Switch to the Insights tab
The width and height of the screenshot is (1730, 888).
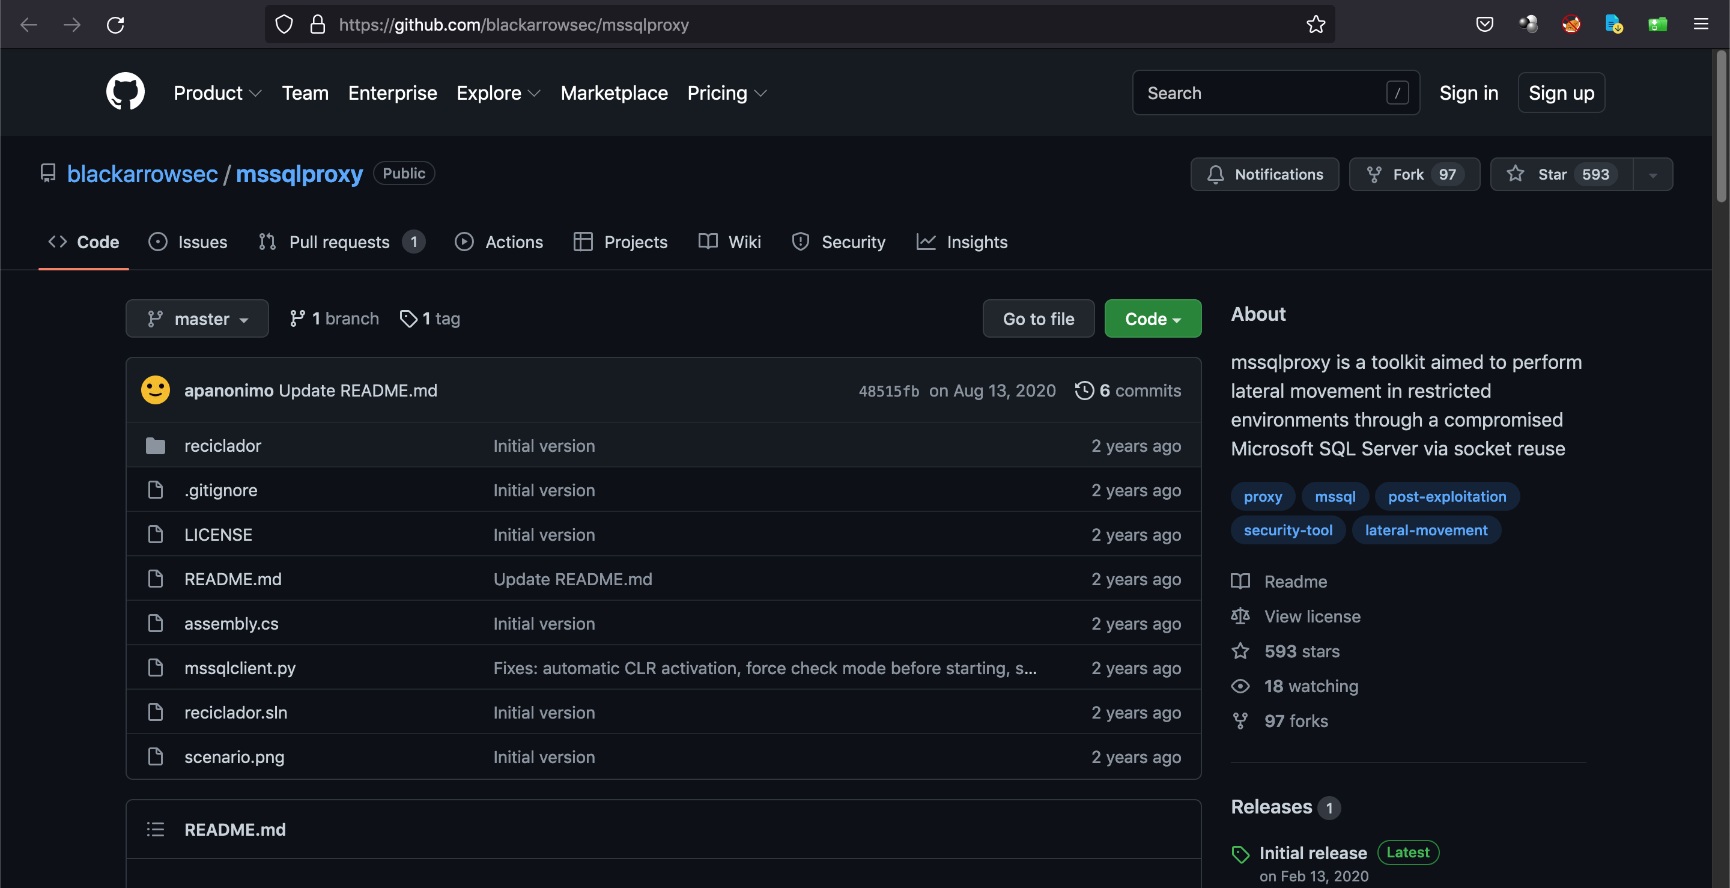click(x=962, y=242)
